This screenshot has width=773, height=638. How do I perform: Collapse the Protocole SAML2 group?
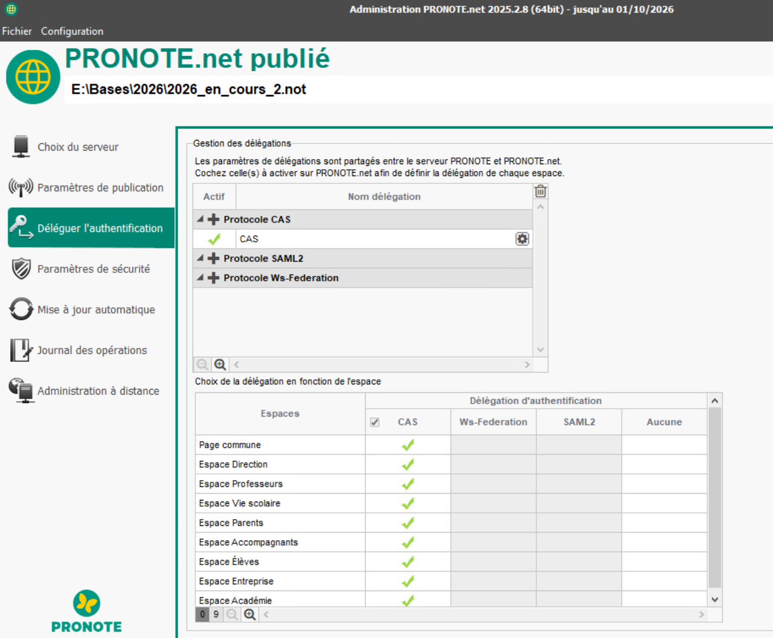pos(200,258)
